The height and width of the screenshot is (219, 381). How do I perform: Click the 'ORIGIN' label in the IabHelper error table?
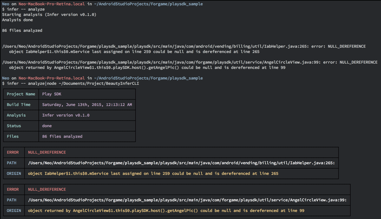coord(14,173)
